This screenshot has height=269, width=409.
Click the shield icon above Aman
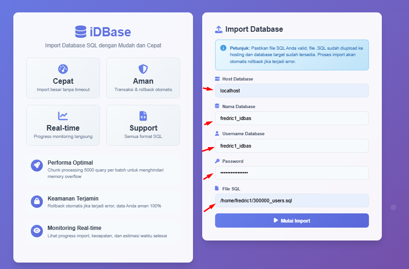143,69
